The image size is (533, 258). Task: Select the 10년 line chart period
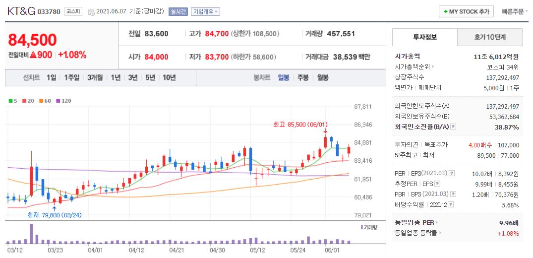[169, 77]
